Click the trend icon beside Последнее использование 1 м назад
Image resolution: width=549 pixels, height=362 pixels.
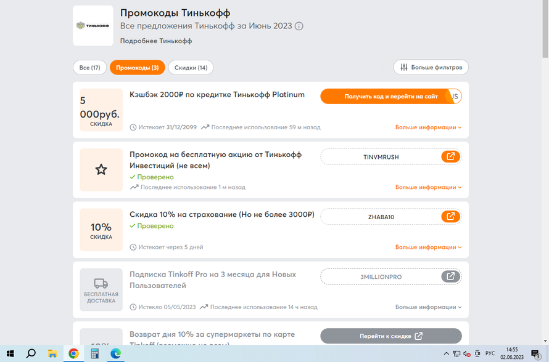tap(134, 187)
